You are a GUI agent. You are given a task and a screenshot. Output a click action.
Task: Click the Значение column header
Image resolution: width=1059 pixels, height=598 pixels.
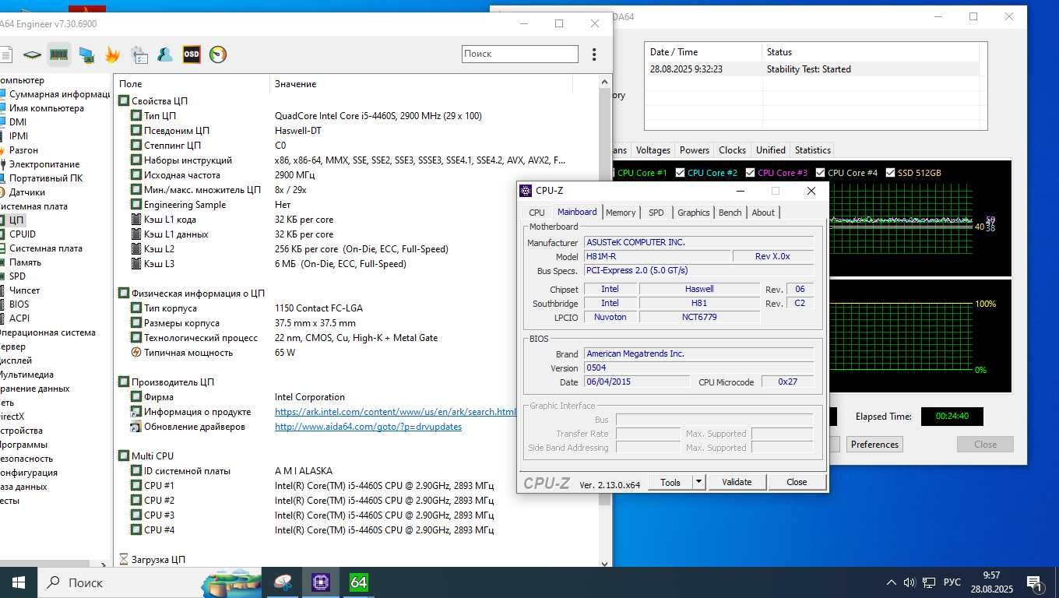click(420, 83)
